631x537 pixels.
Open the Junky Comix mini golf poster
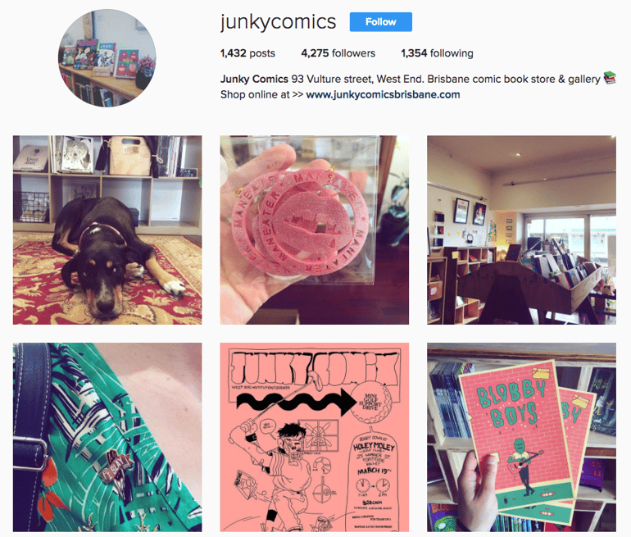click(x=315, y=437)
